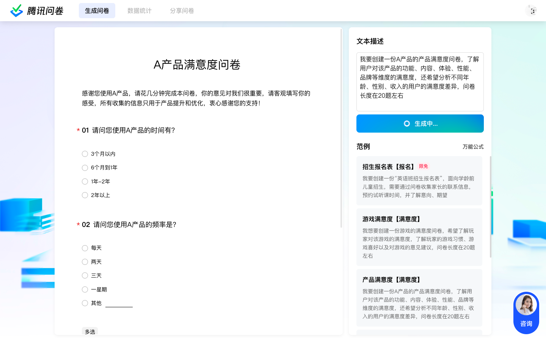Image resolution: width=546 pixels, height=341 pixels.
Task: Click the questionnaire intro paragraph
Action: point(196,98)
